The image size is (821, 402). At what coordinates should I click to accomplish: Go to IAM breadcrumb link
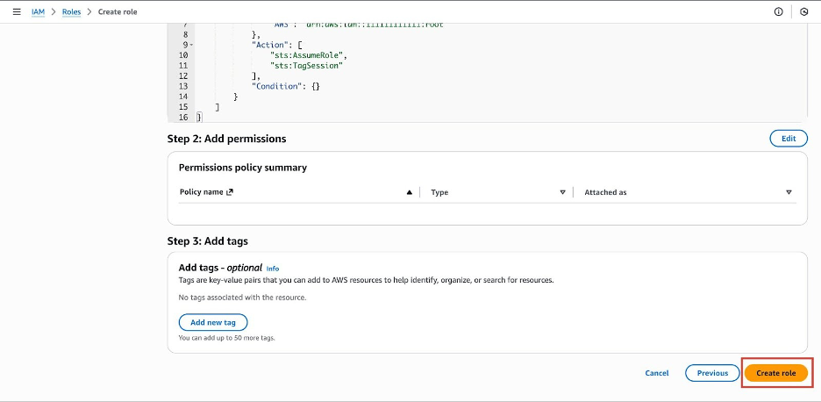click(x=38, y=11)
